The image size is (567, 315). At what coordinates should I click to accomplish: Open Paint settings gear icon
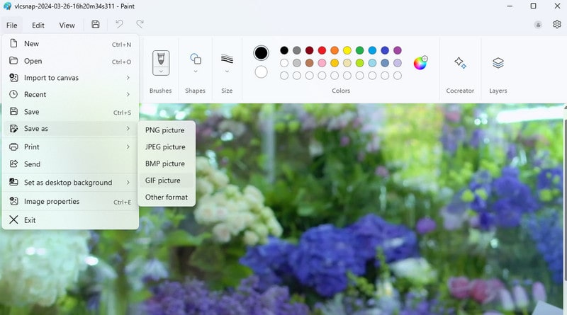[x=557, y=25]
